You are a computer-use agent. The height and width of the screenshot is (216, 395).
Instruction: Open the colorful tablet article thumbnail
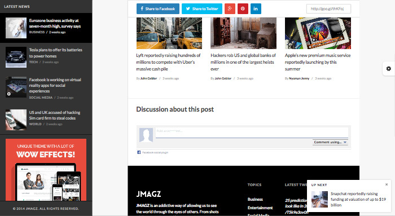point(318,33)
